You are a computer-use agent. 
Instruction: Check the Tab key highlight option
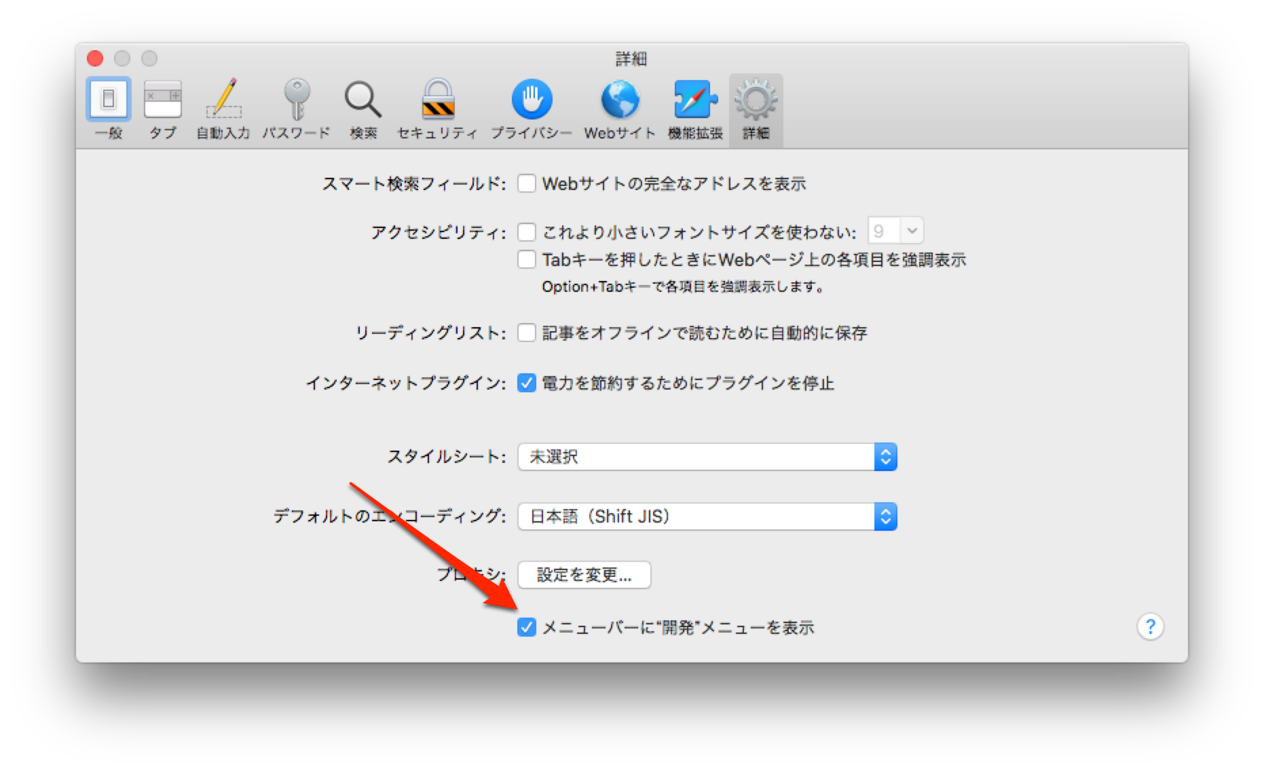[526, 259]
